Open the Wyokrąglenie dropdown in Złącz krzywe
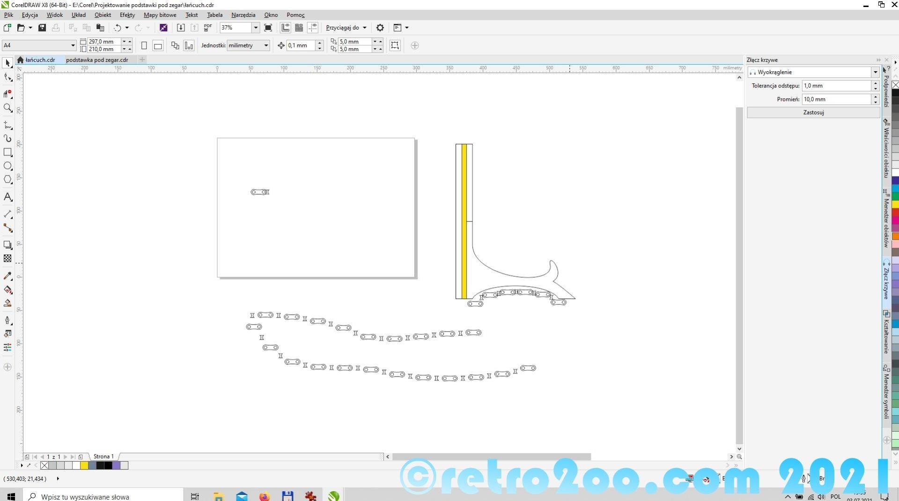Viewport: 899px width, 501px height. pos(875,72)
